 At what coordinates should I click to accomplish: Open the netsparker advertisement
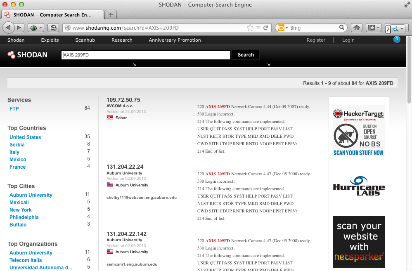click(x=359, y=242)
